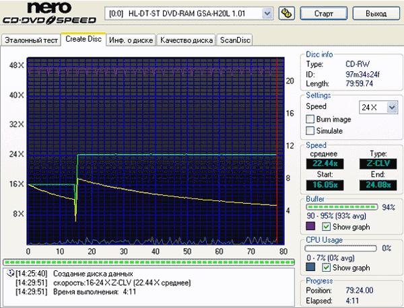This screenshot has width=404, height=308.
Task: Click the average speed 22.44x readout
Action: coord(325,164)
